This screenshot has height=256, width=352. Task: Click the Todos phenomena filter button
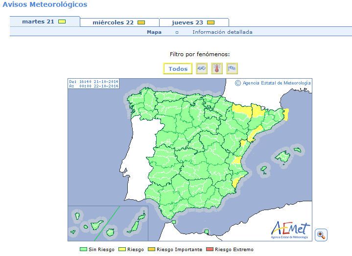click(178, 68)
